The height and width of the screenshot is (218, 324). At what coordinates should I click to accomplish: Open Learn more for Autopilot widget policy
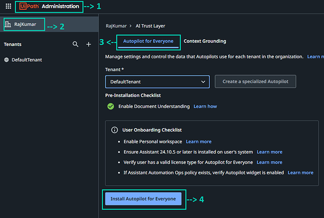(301, 173)
